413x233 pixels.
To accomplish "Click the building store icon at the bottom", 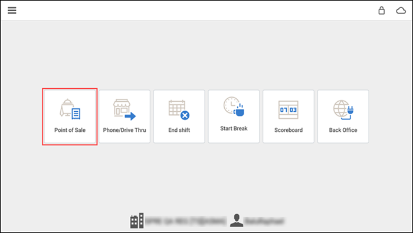I will (137, 221).
